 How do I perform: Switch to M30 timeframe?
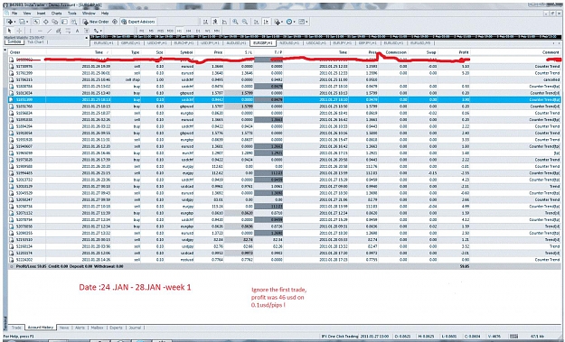[x=170, y=31]
